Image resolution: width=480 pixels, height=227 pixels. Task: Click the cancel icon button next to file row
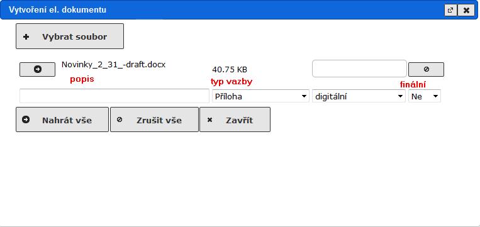point(426,69)
